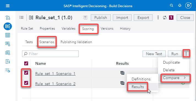The height and width of the screenshot is (101, 196).
Task: Open the hamburger navigation menu
Action: tap(8, 6)
